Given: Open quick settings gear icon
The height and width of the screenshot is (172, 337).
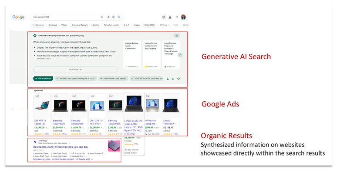Looking at the screenshot, I should pyautogui.click(x=164, y=17).
